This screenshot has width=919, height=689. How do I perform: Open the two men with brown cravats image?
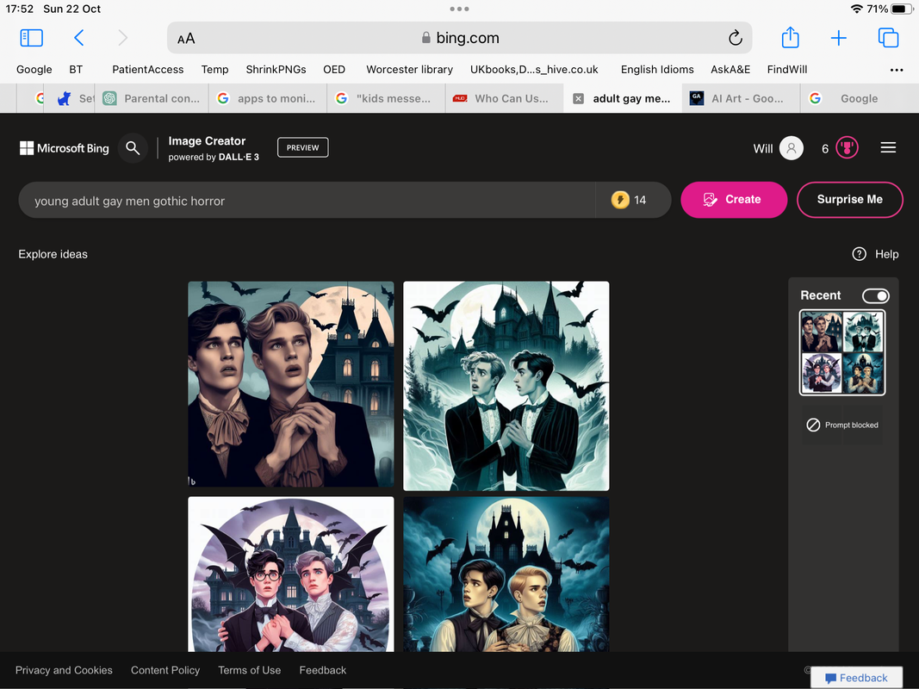click(x=291, y=384)
